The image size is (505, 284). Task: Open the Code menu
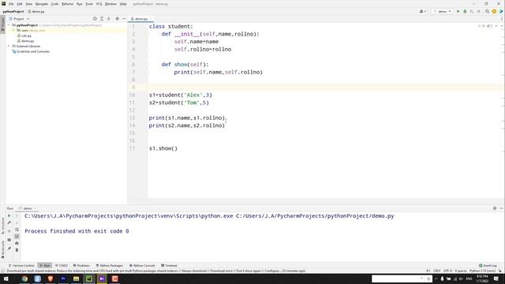(x=54, y=4)
